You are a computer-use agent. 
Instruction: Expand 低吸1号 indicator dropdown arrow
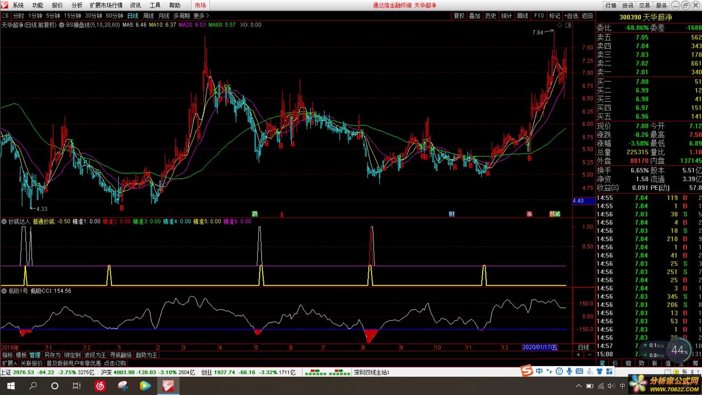pyautogui.click(x=4, y=291)
